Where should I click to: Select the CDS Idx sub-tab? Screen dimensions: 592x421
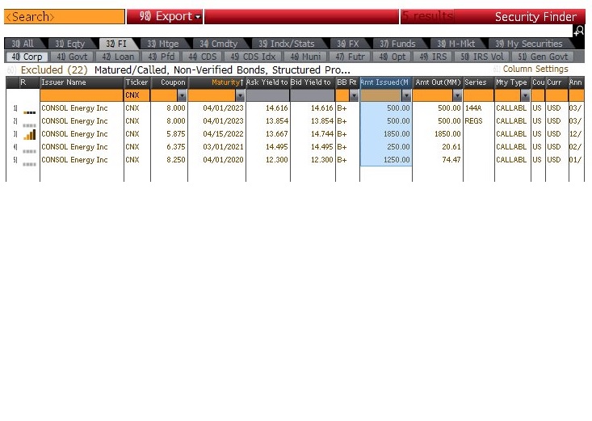point(252,57)
